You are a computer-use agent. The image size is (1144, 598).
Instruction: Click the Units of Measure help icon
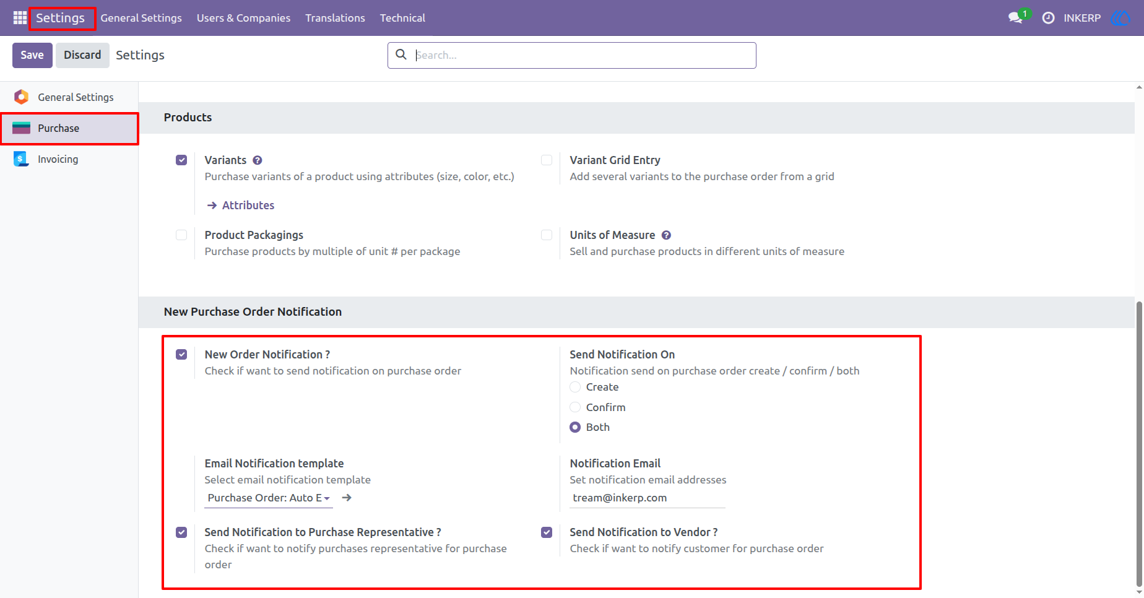click(x=666, y=235)
